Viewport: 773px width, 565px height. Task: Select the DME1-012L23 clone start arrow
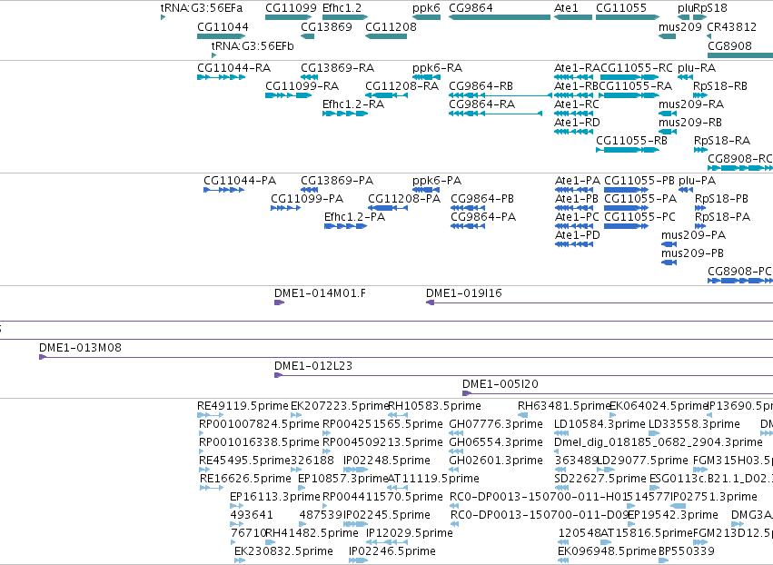[x=279, y=375]
